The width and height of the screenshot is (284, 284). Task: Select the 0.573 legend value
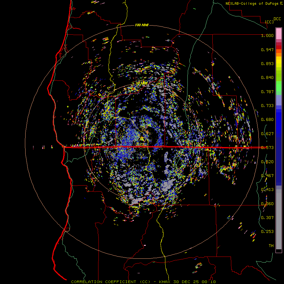pyautogui.click(x=267, y=148)
